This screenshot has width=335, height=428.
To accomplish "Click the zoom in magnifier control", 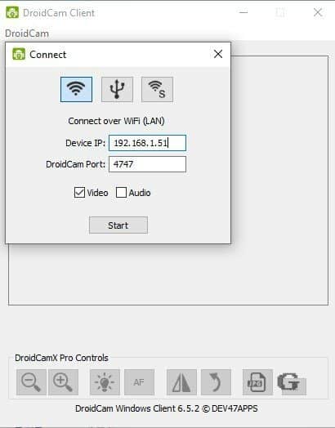I will coord(64,382).
